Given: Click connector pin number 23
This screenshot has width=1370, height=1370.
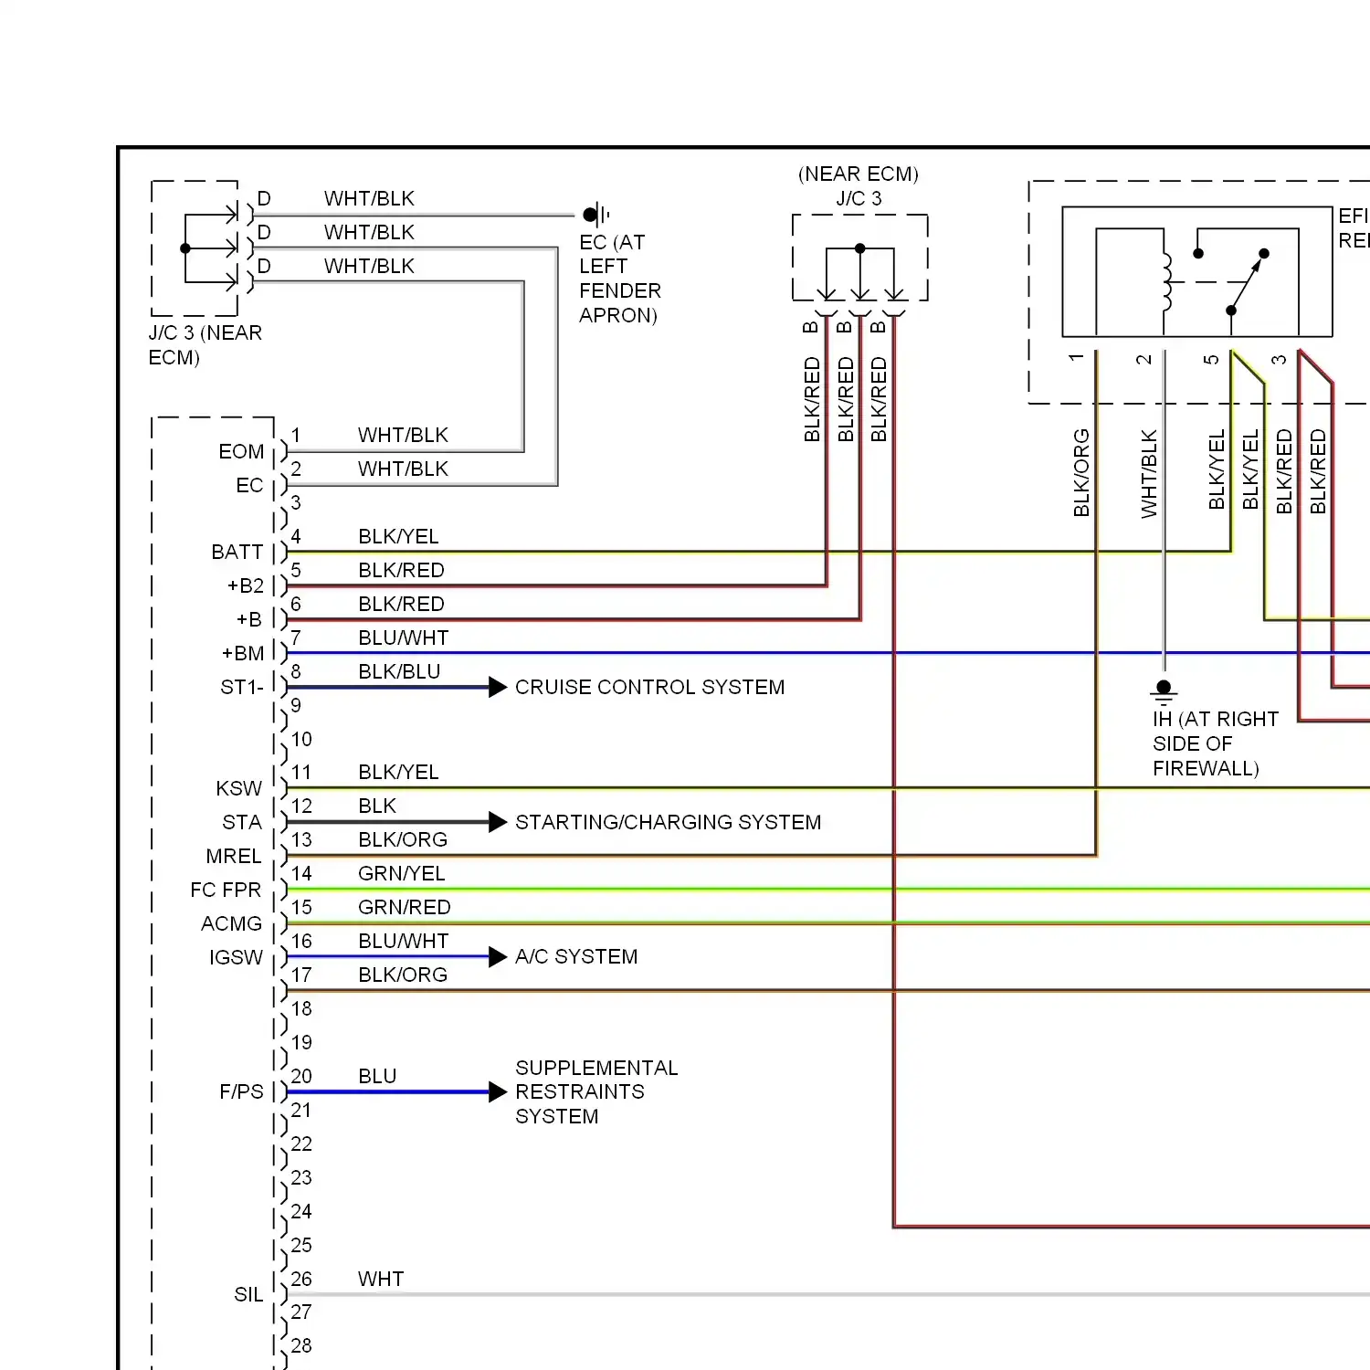Looking at the screenshot, I should pyautogui.click(x=301, y=1178).
